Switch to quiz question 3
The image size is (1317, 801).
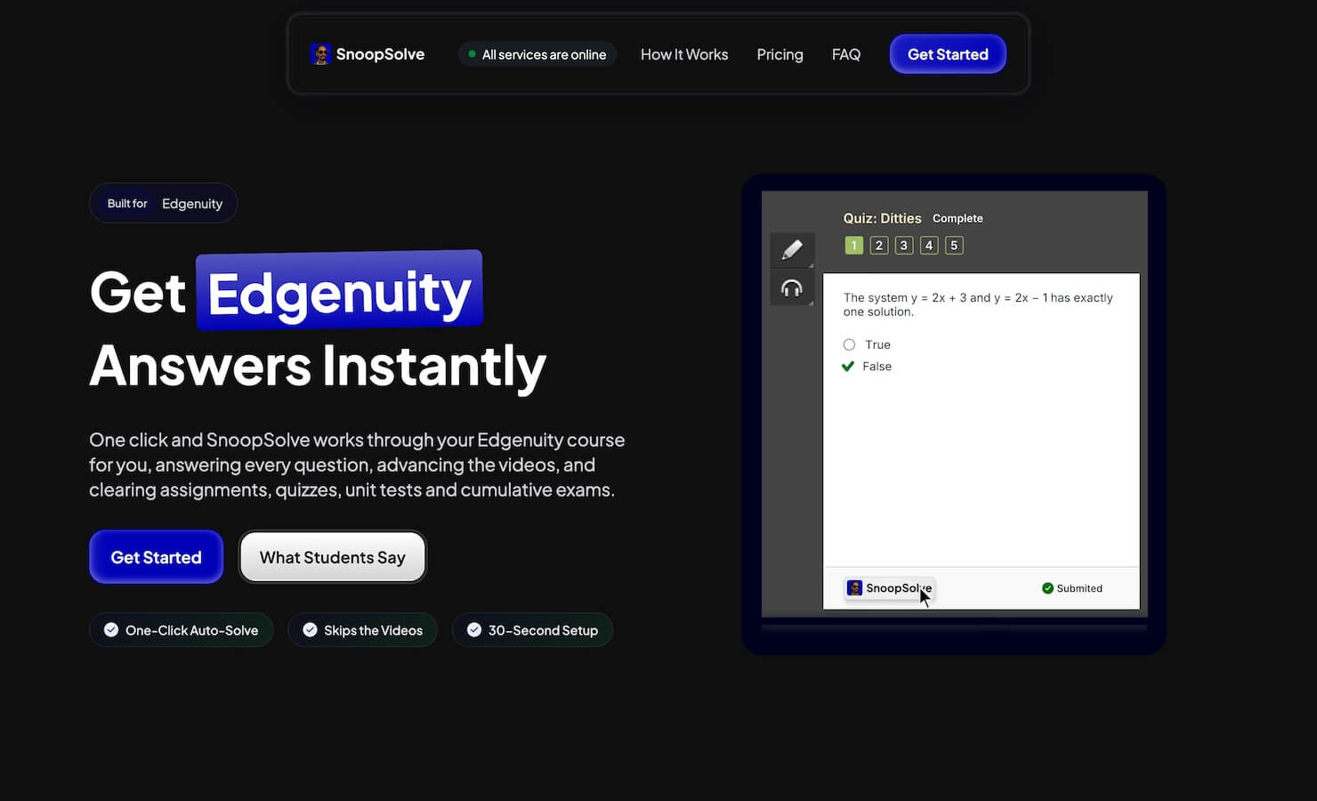(x=904, y=246)
